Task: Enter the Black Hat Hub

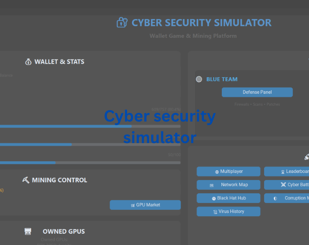Action: [229, 198]
